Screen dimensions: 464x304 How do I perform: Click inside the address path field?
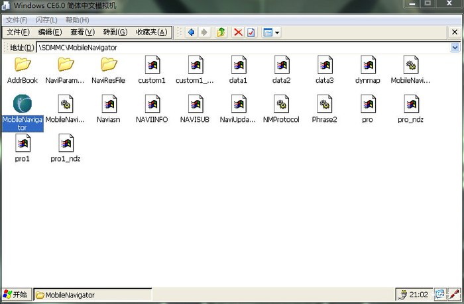pos(245,48)
